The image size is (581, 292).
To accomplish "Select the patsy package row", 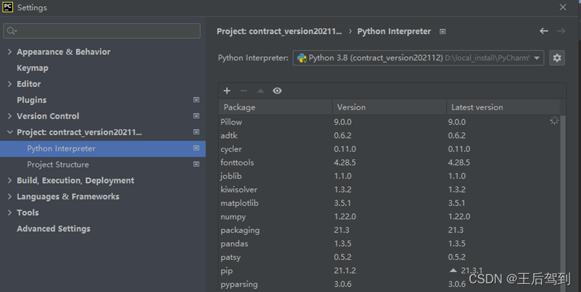I will pos(389,257).
